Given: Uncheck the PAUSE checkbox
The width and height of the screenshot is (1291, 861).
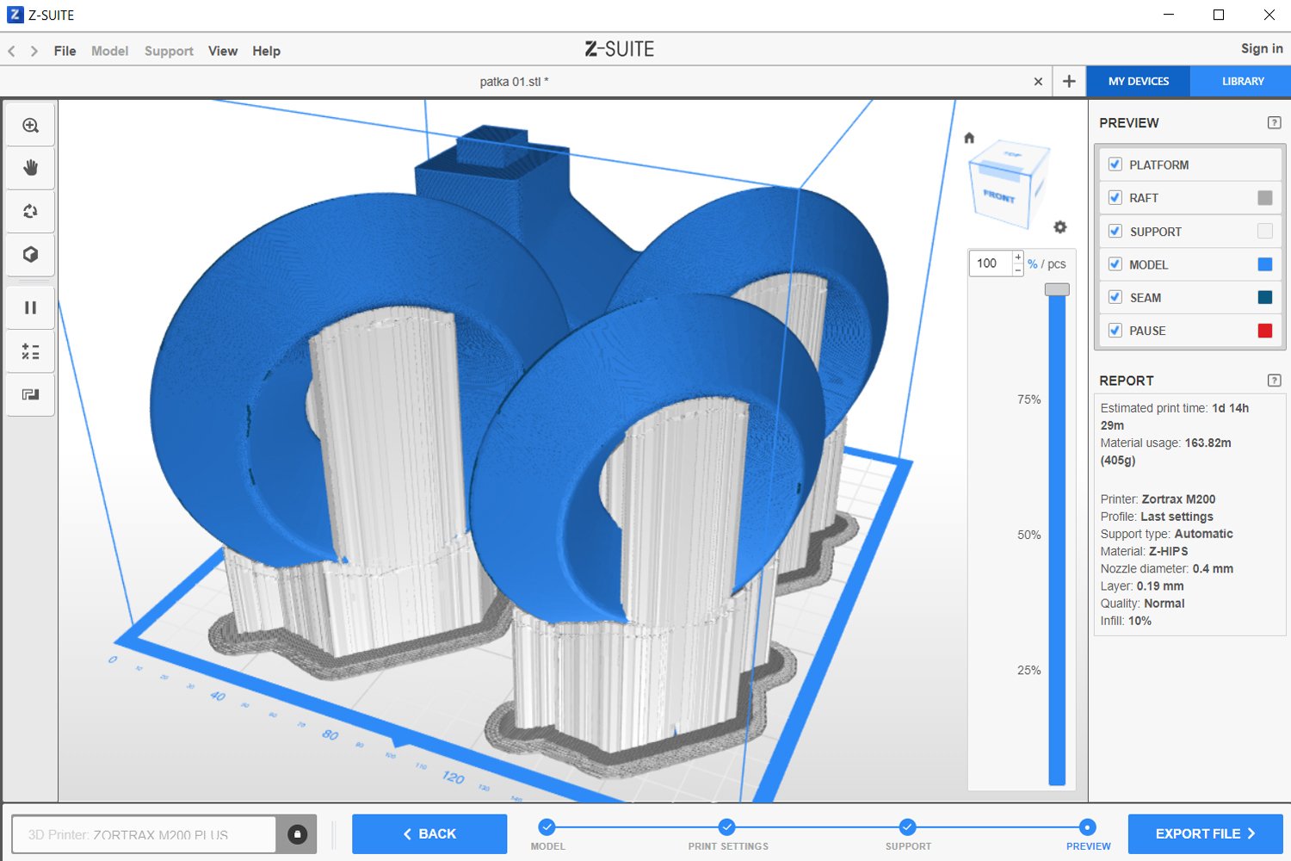Looking at the screenshot, I should [1115, 330].
